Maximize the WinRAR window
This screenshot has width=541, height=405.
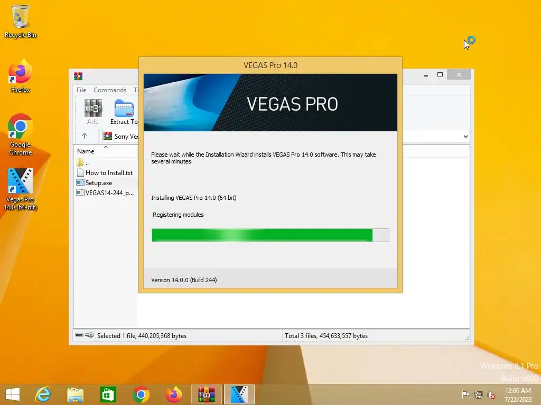[440, 75]
